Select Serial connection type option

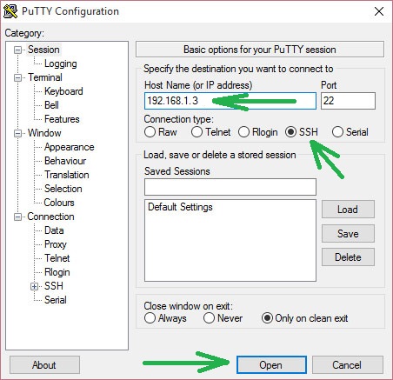[x=337, y=132]
